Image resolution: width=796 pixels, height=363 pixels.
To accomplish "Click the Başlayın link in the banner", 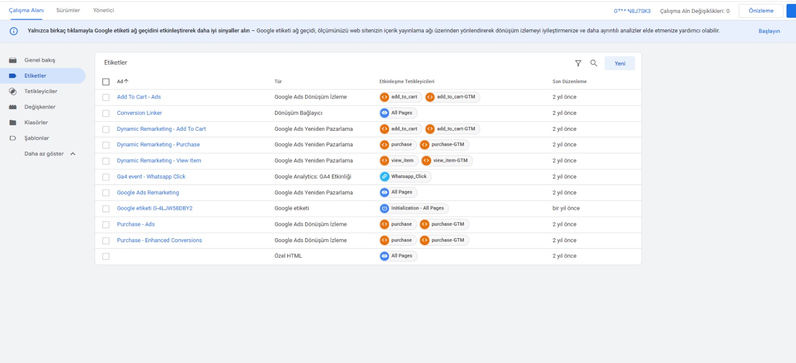I will 769,31.
